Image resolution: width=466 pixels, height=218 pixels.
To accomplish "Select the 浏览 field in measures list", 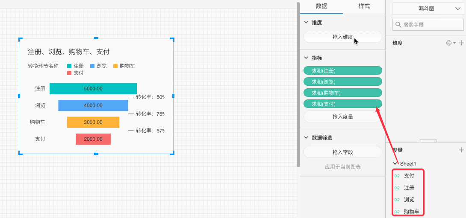I will click(x=409, y=200).
